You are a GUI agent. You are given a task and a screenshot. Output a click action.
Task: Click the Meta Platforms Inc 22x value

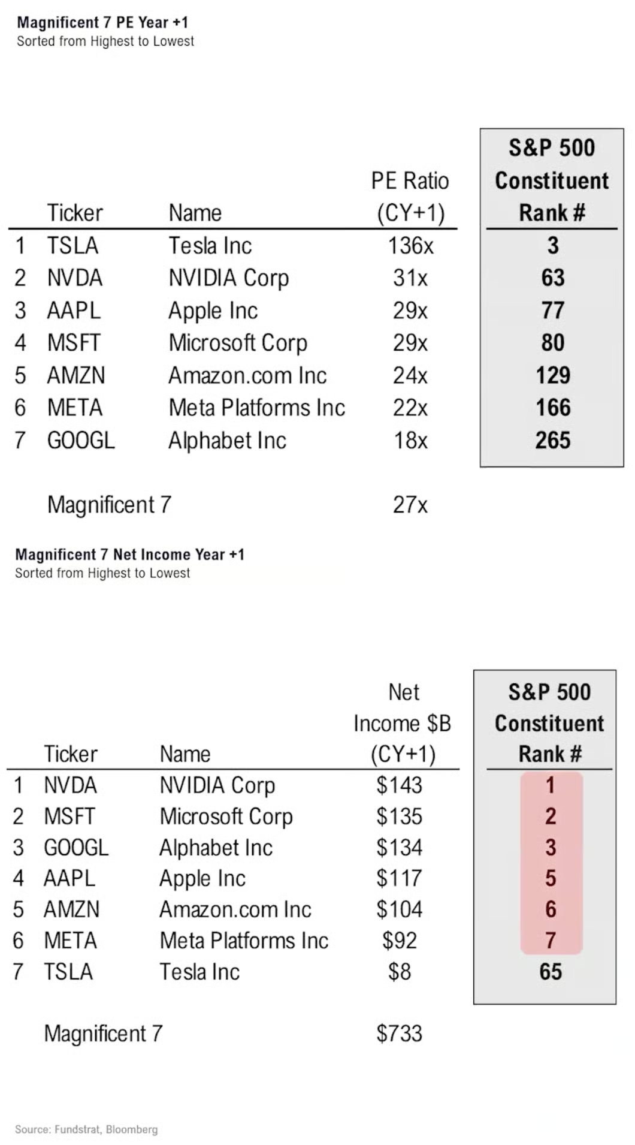(410, 408)
